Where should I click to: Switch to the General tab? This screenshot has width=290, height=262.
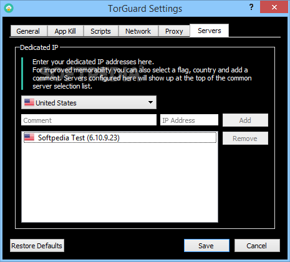click(x=29, y=31)
